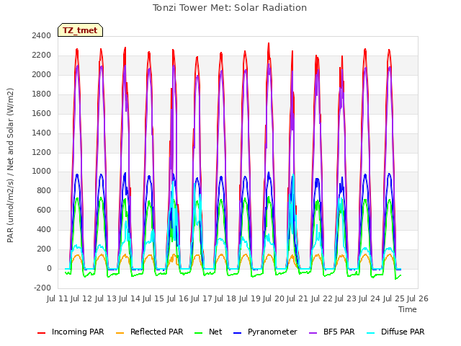Click the Jul 18 x-axis date label
The width and height of the screenshot is (461, 346).
(x=225, y=298)
